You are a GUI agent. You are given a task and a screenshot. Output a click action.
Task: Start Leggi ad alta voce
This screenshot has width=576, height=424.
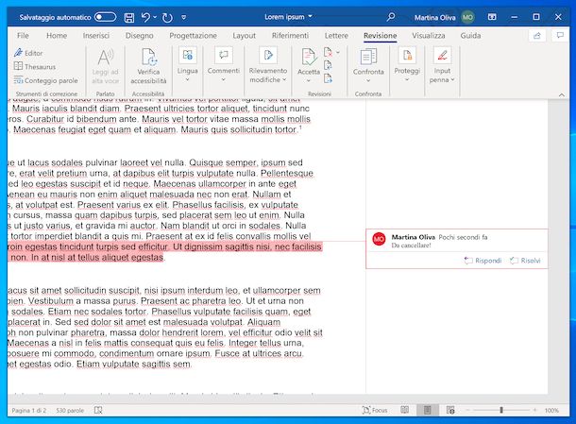[x=105, y=66]
